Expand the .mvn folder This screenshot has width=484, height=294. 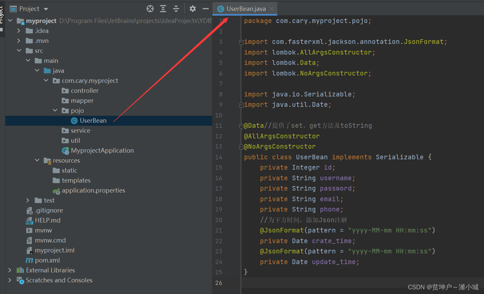tap(19, 41)
